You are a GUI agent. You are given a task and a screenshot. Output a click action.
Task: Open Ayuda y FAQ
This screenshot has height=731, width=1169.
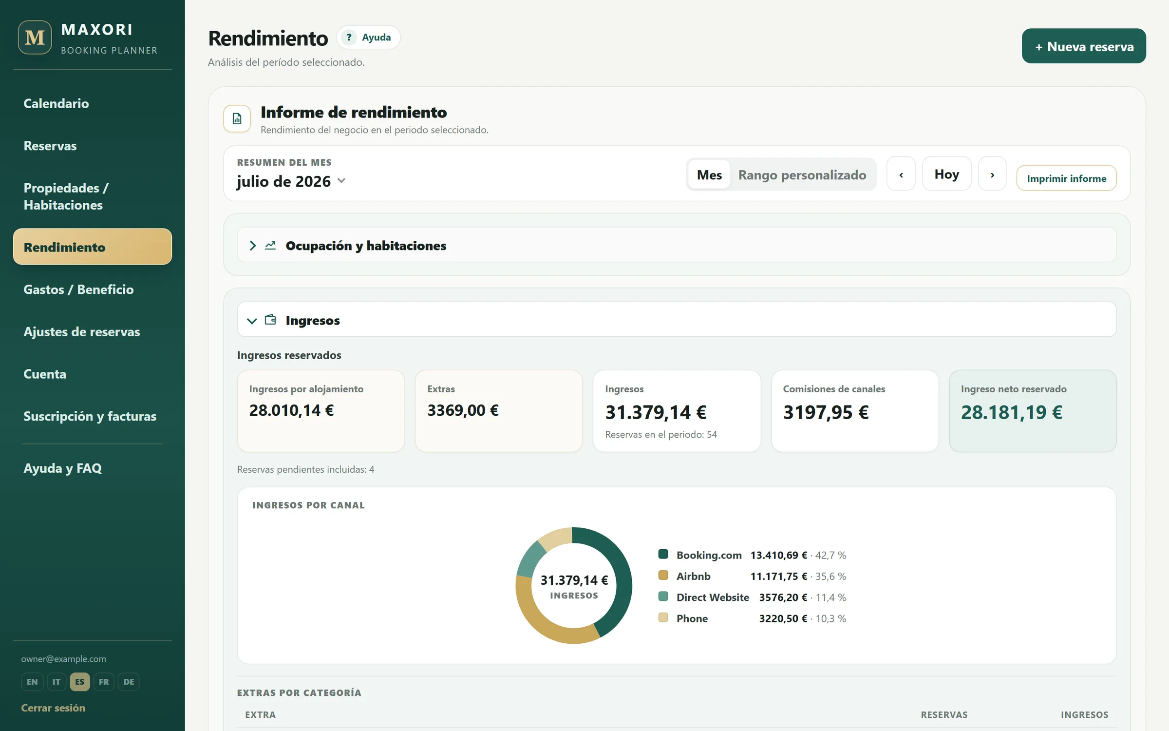93,468
